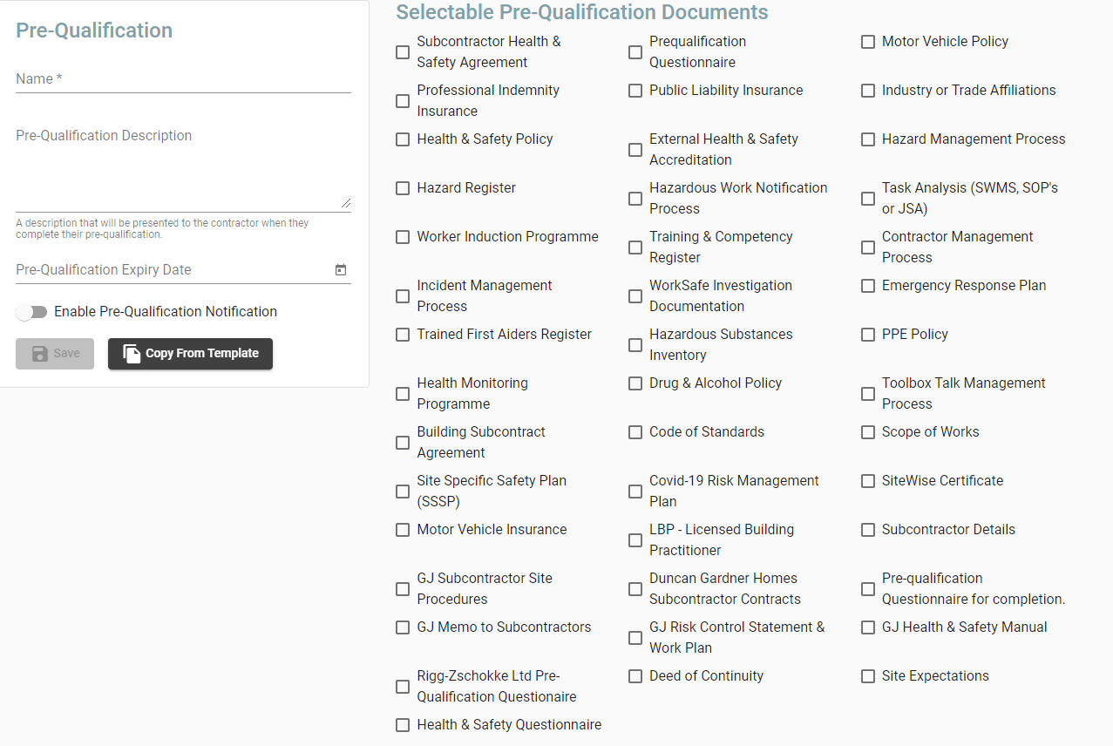
Task: Enable Pre-Qualification Notification
Action: click(32, 311)
